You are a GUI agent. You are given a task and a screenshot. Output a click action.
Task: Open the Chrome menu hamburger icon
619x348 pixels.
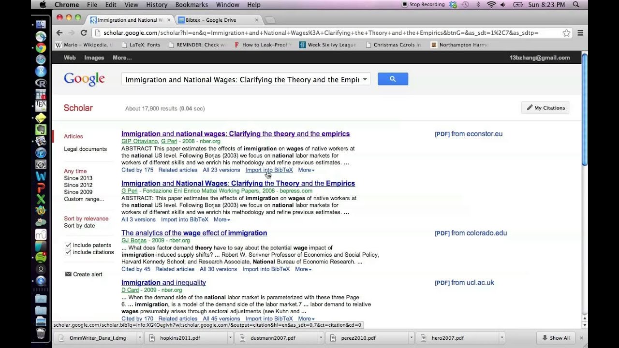point(580,33)
